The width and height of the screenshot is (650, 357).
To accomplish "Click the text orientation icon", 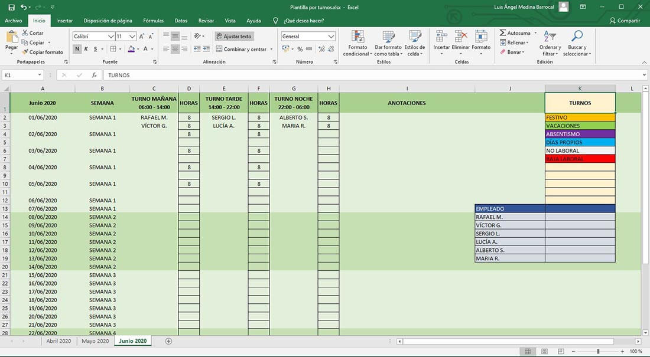I will pos(198,36).
